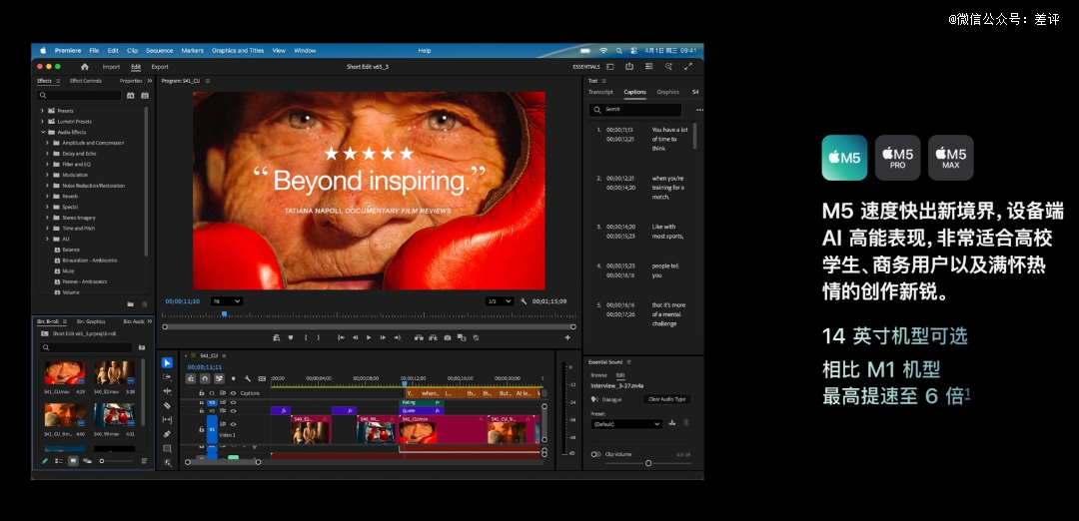The width and height of the screenshot is (1079, 521).
Task: Expand the Lumetri Presets folder
Action: tap(43, 122)
